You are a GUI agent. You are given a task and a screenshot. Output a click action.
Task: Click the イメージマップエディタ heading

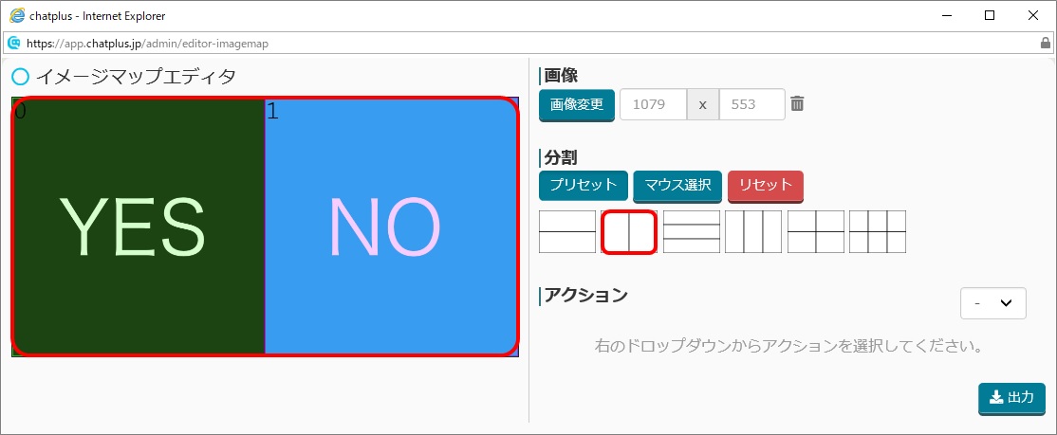pos(136,76)
